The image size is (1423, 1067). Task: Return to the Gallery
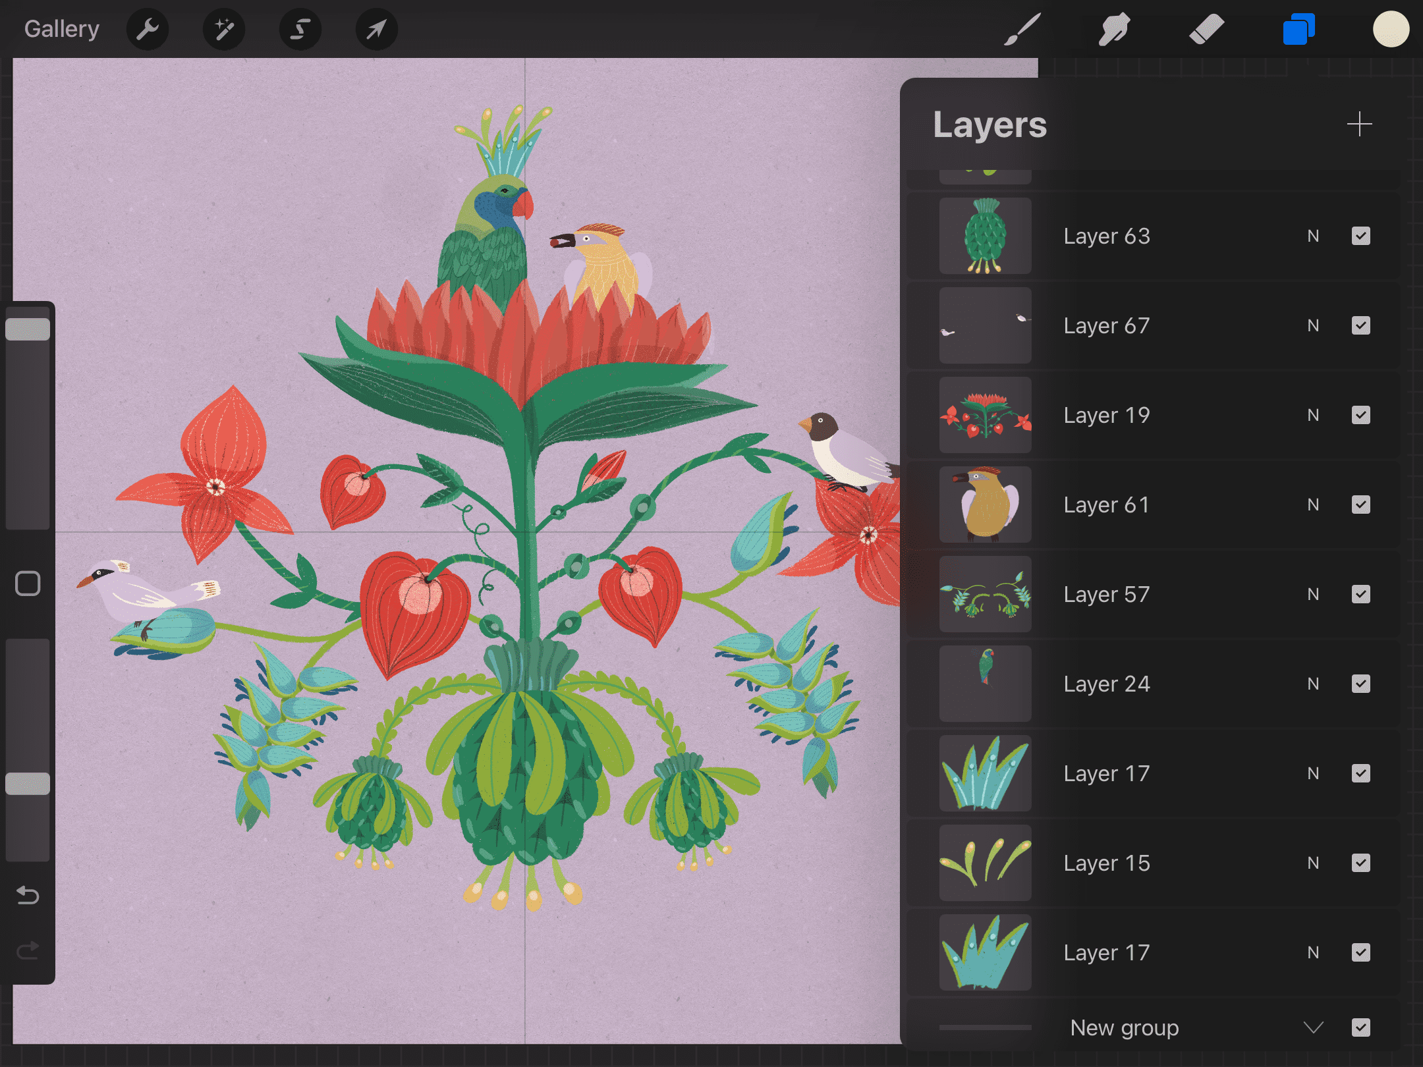click(x=61, y=29)
